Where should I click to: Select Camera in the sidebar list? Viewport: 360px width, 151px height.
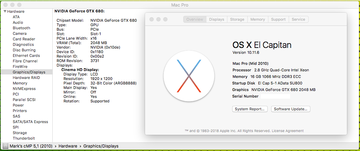tap(20, 33)
